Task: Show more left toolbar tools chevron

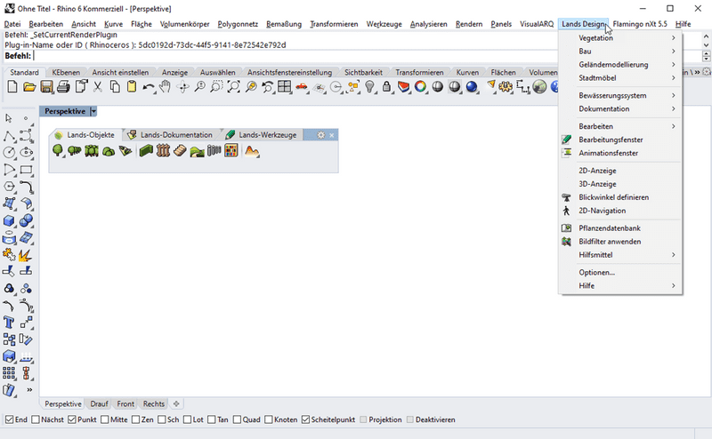Action: 29,389
